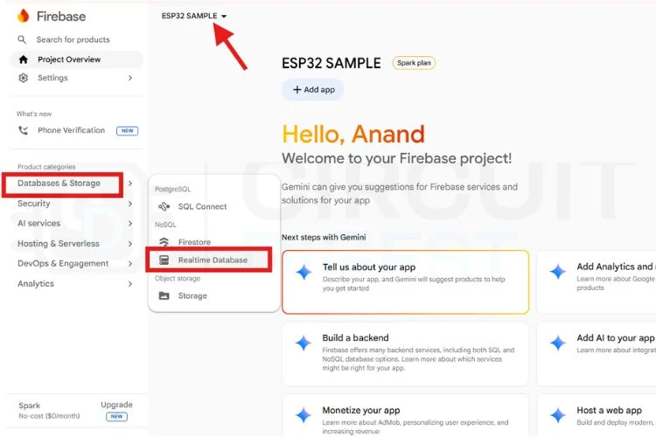
Task: Open the Monetize your app card
Action: click(x=405, y=415)
